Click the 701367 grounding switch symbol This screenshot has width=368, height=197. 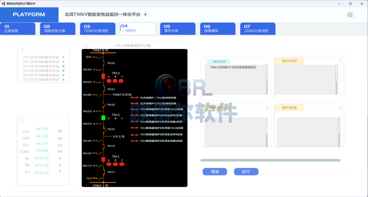pos(98,95)
